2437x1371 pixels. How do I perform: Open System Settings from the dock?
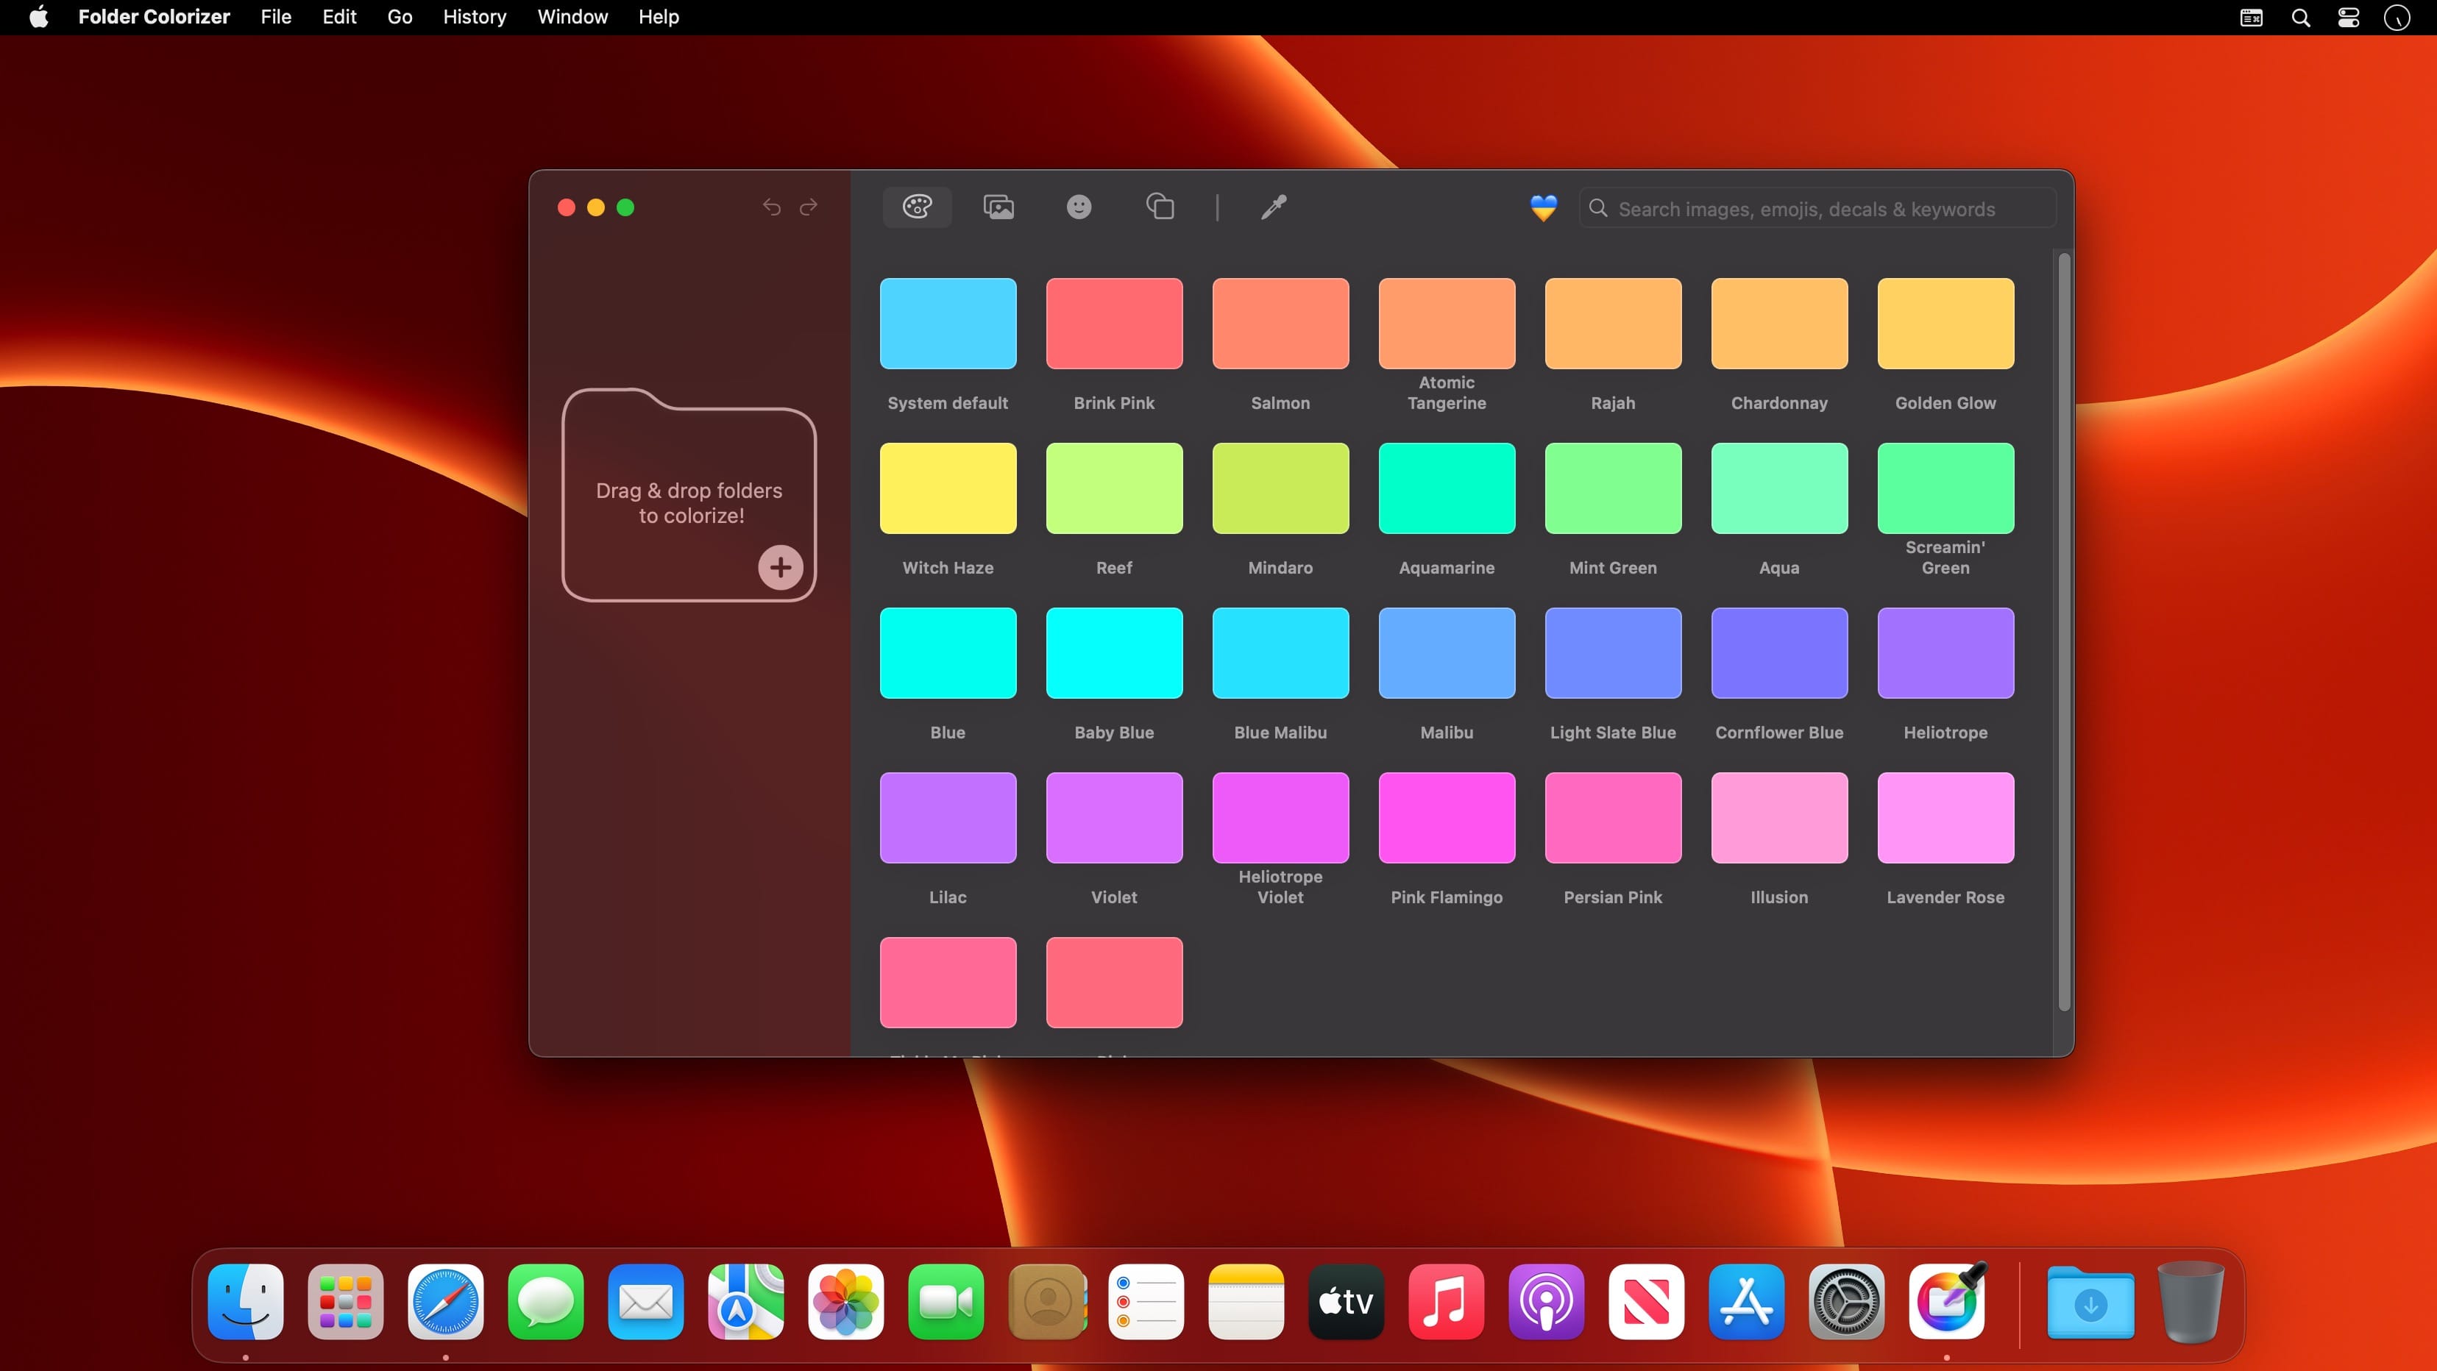(x=1847, y=1302)
